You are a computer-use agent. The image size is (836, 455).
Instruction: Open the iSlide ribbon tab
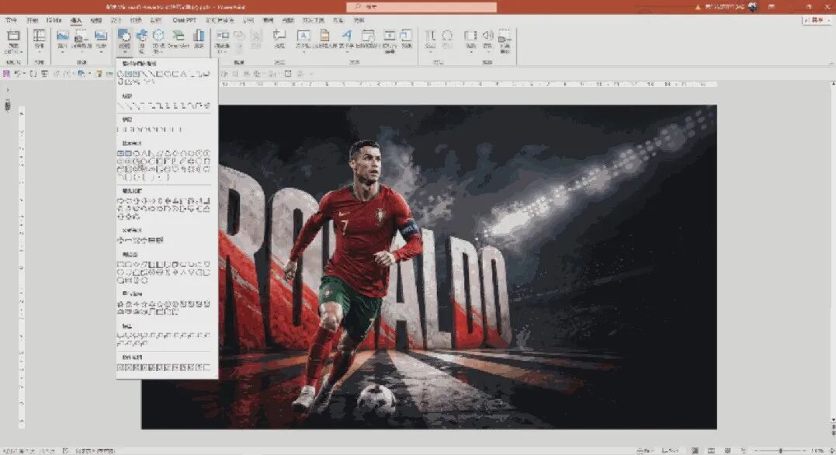coord(54,20)
